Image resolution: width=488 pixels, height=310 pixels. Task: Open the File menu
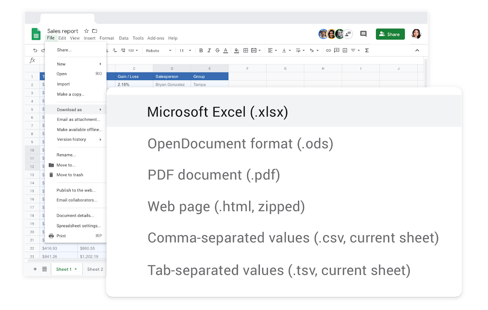coord(51,38)
